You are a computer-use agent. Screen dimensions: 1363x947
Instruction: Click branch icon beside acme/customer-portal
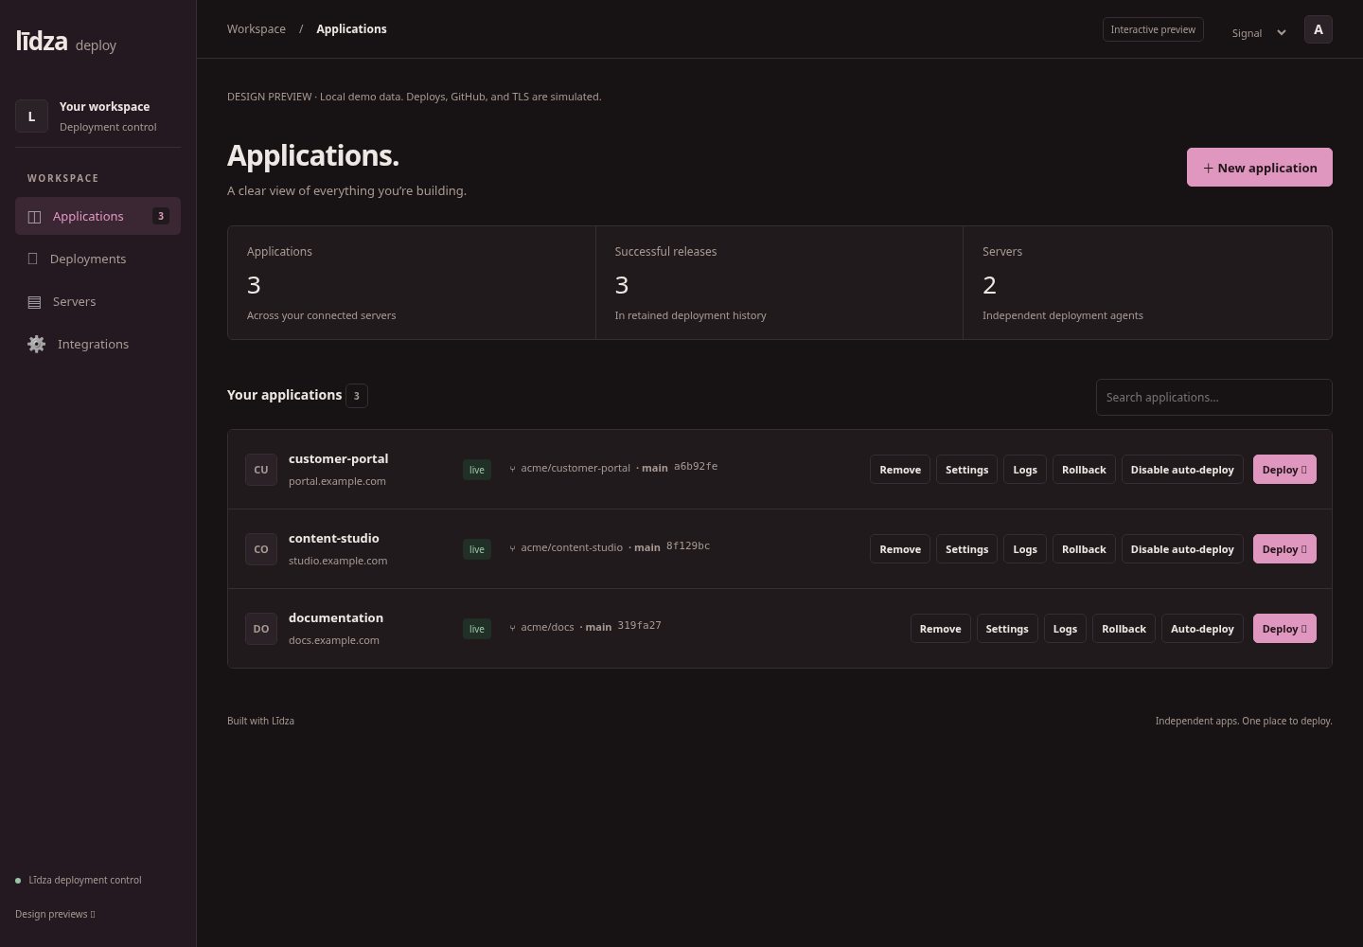click(x=512, y=468)
